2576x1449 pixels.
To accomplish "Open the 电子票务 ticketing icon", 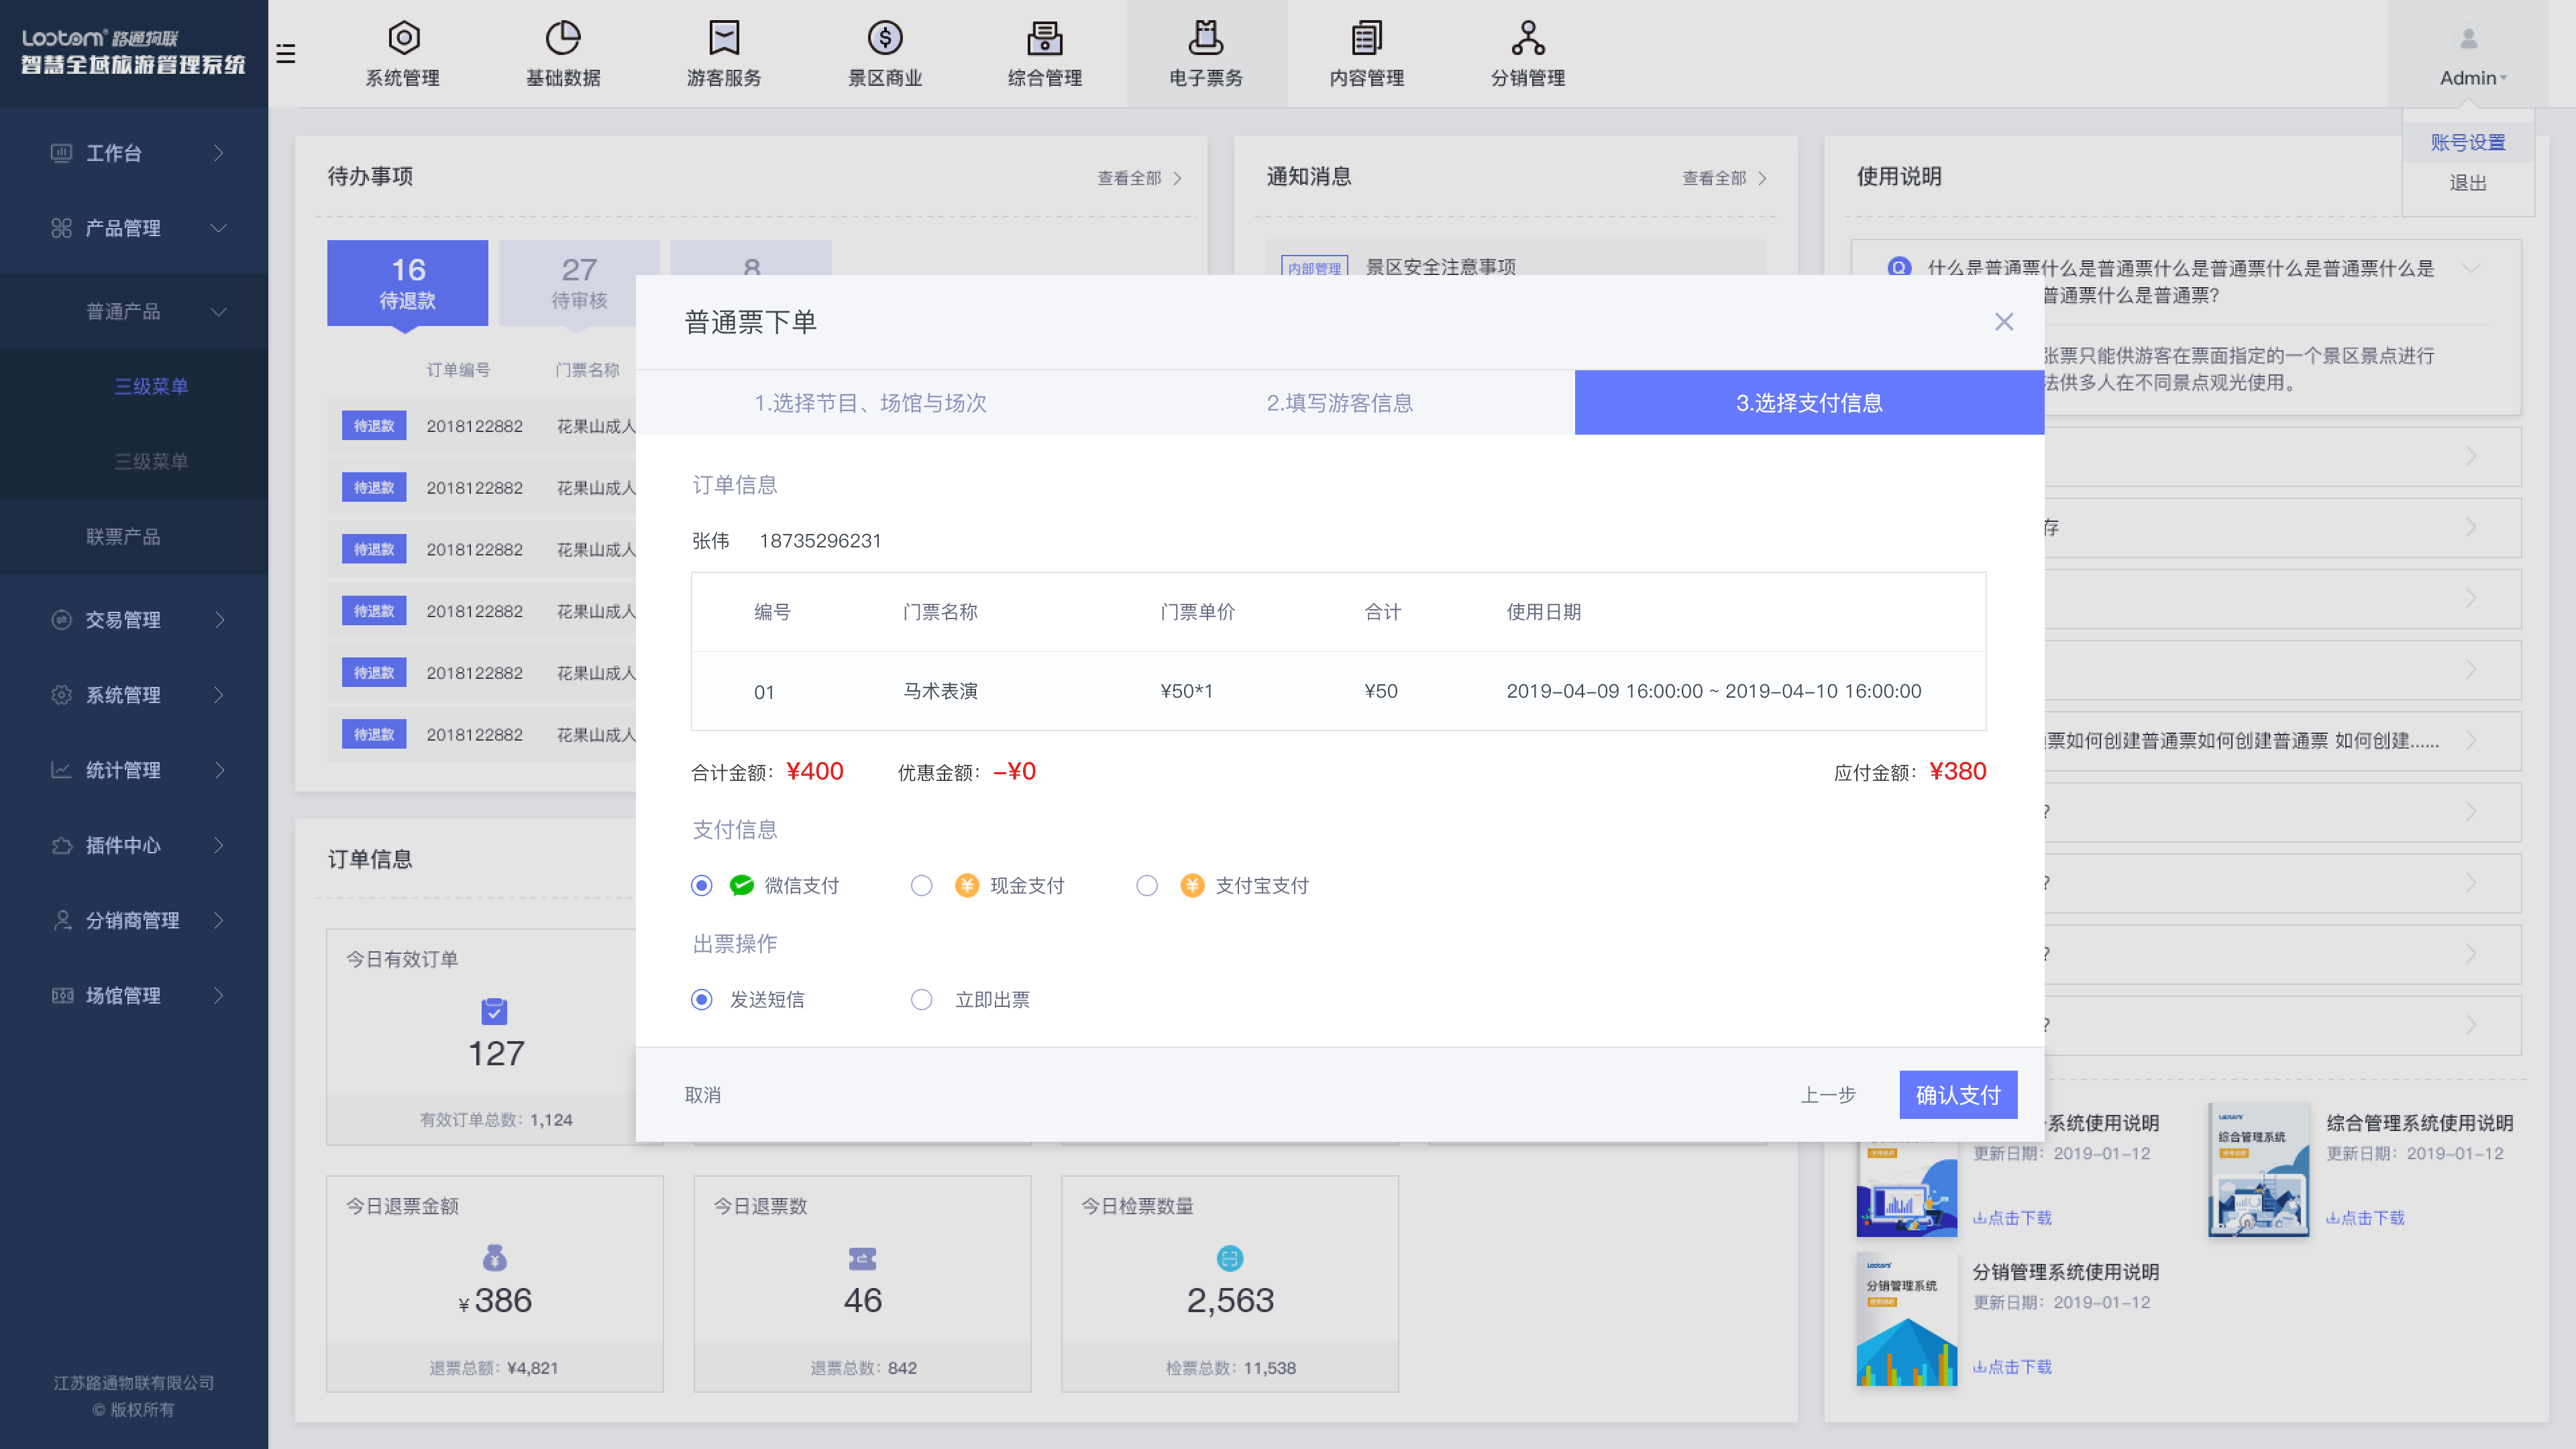I will click(x=1205, y=39).
